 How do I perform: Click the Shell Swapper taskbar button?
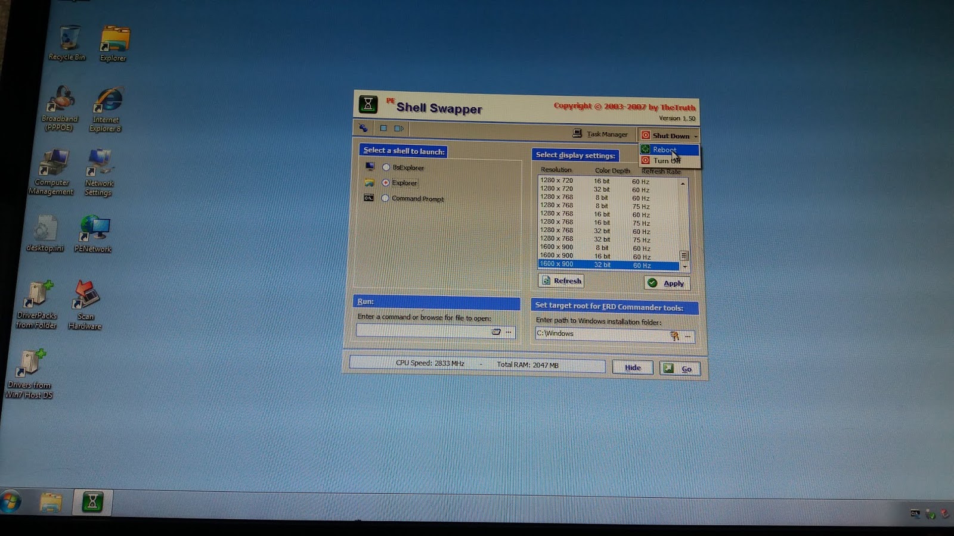(x=92, y=503)
